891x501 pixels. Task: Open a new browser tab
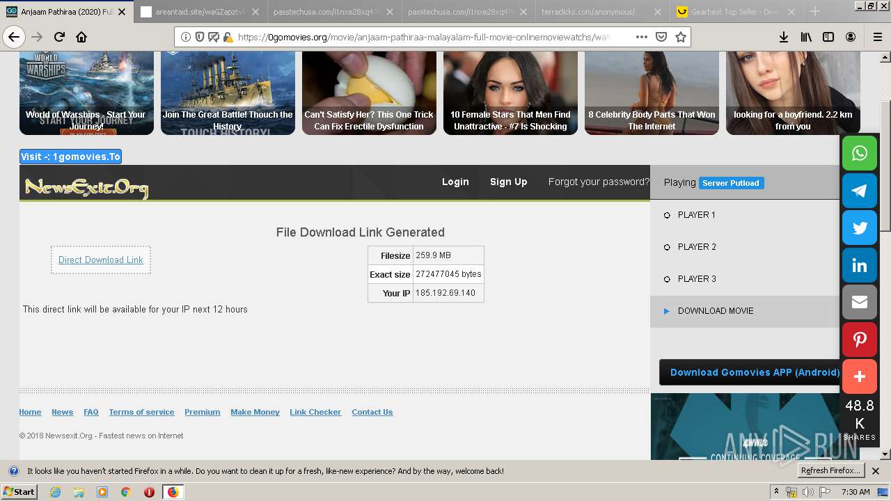[814, 11]
